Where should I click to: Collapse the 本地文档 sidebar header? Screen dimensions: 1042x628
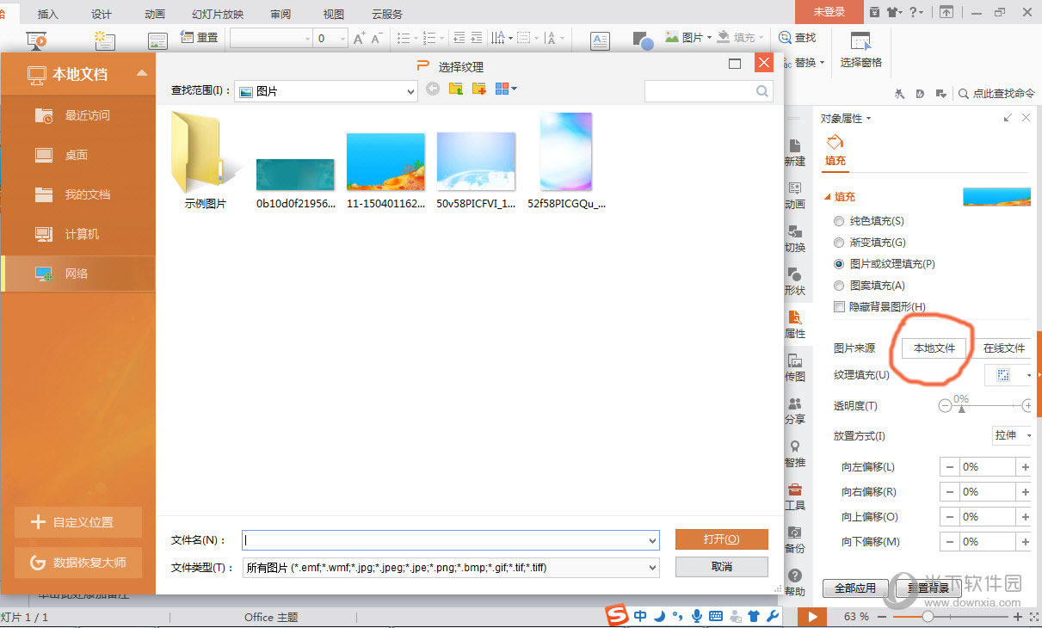point(142,74)
